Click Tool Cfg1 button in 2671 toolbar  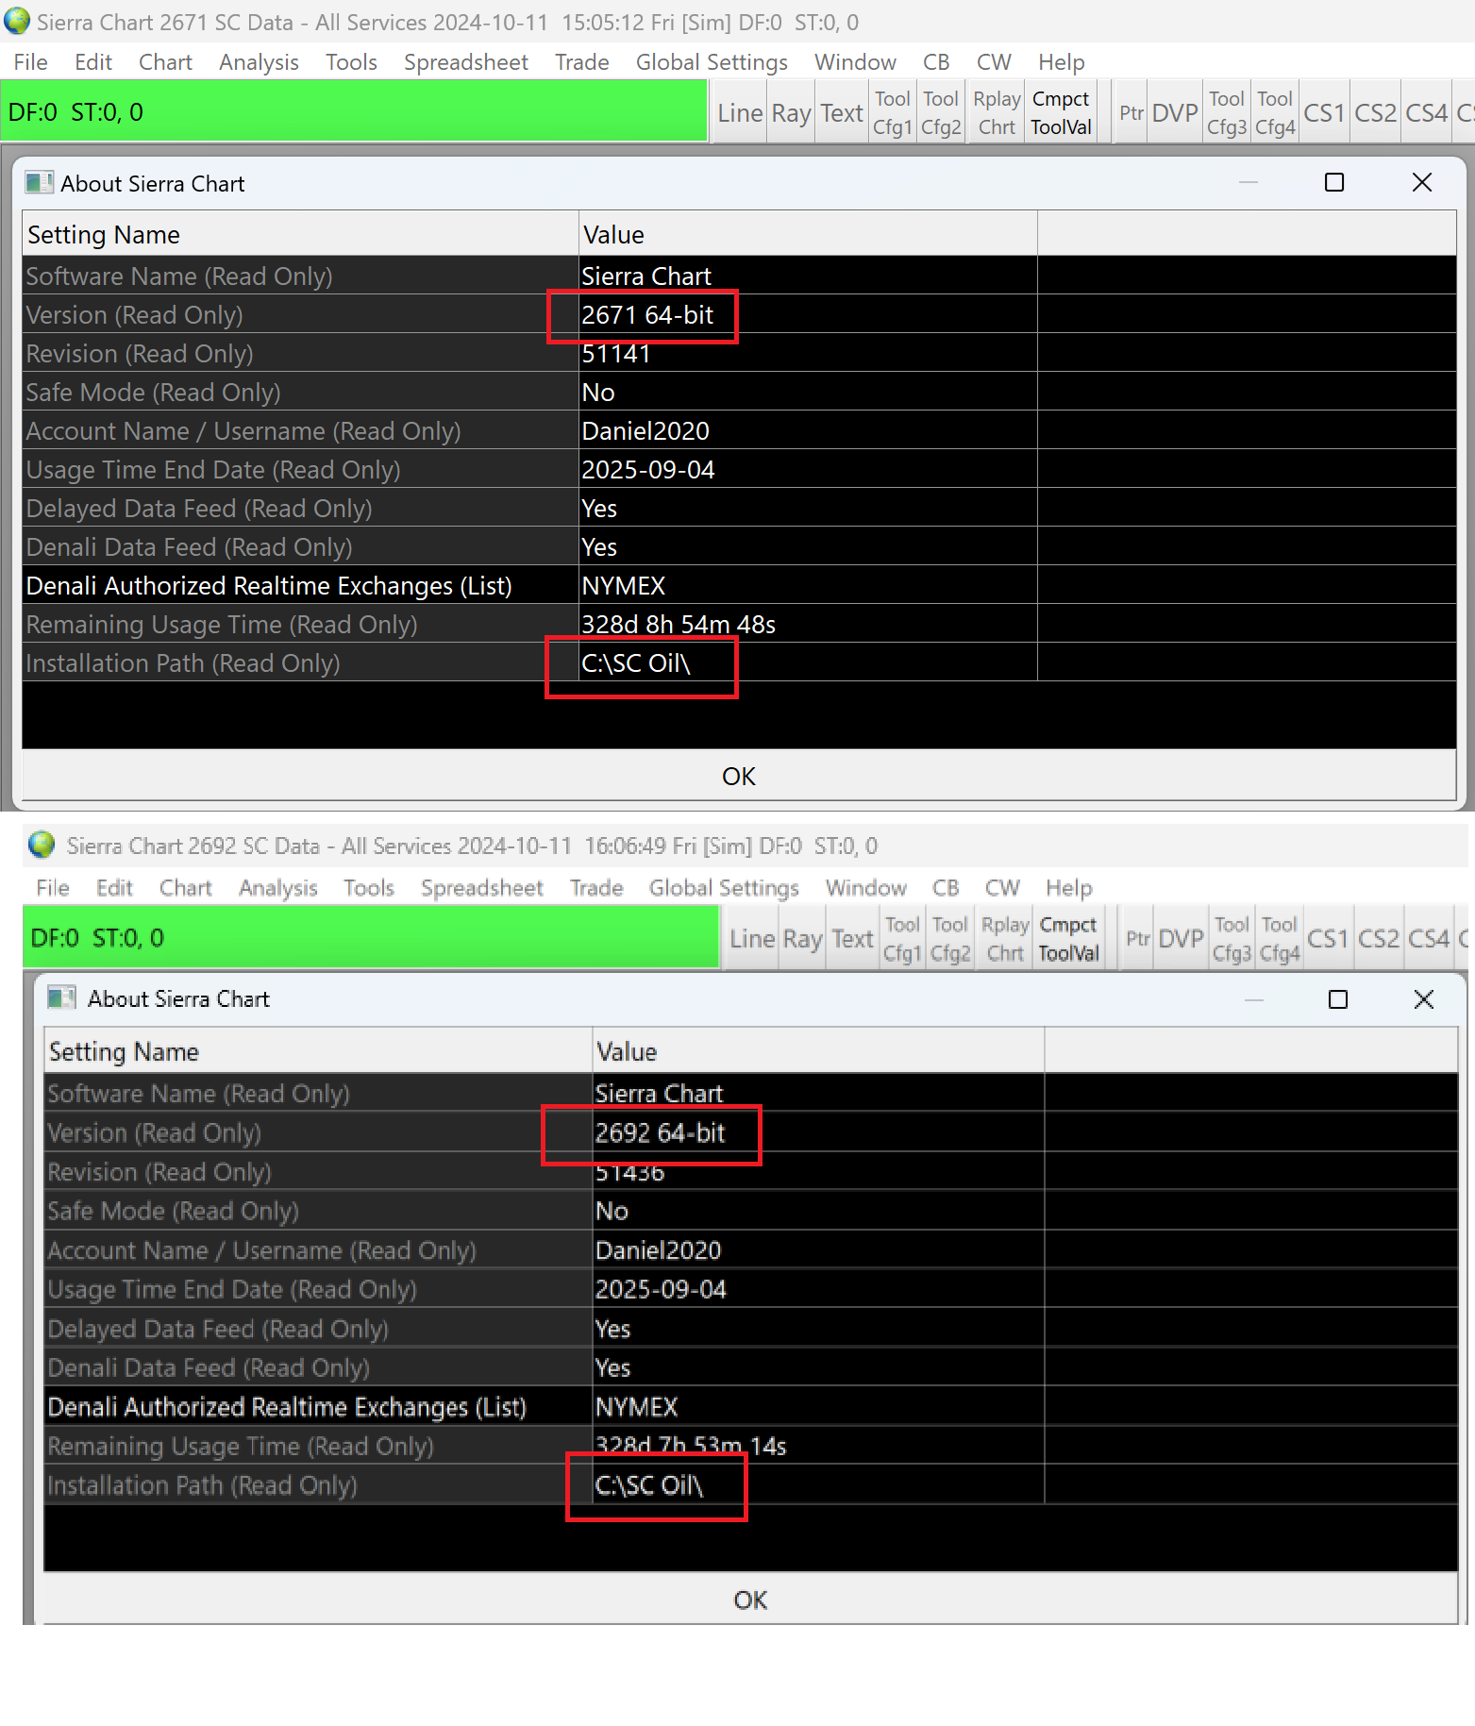tap(892, 113)
